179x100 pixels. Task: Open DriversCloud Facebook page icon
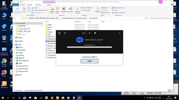[89, 33]
